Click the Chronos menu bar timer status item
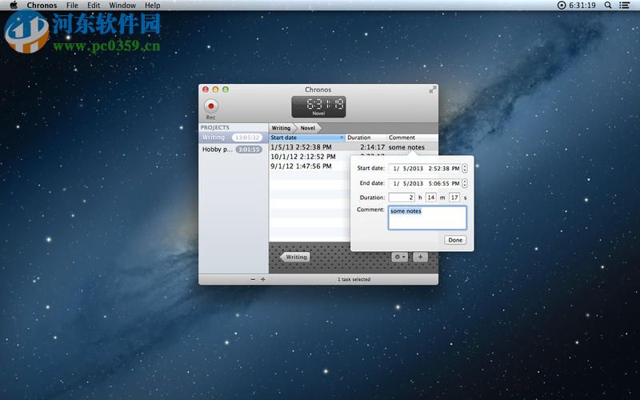This screenshot has width=640, height=400. [576, 6]
